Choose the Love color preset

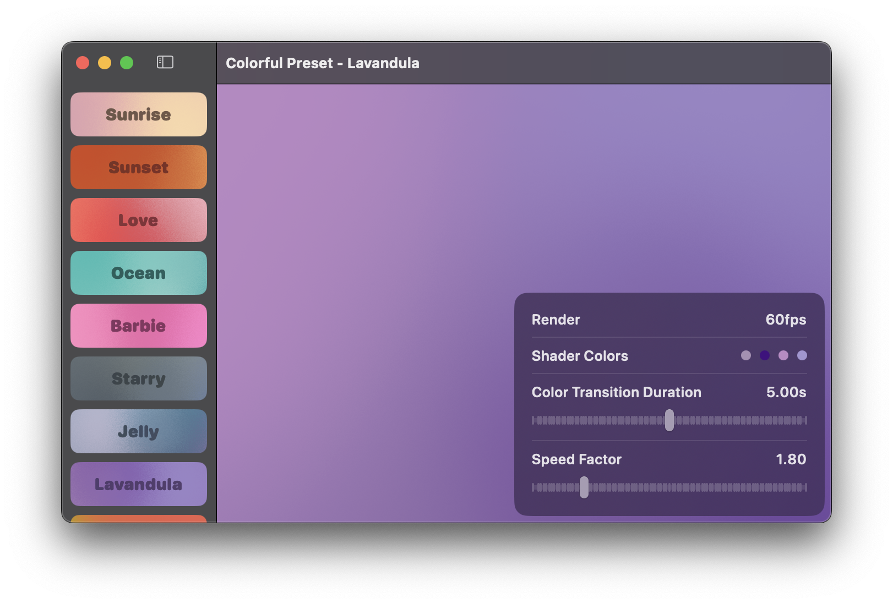coord(139,220)
